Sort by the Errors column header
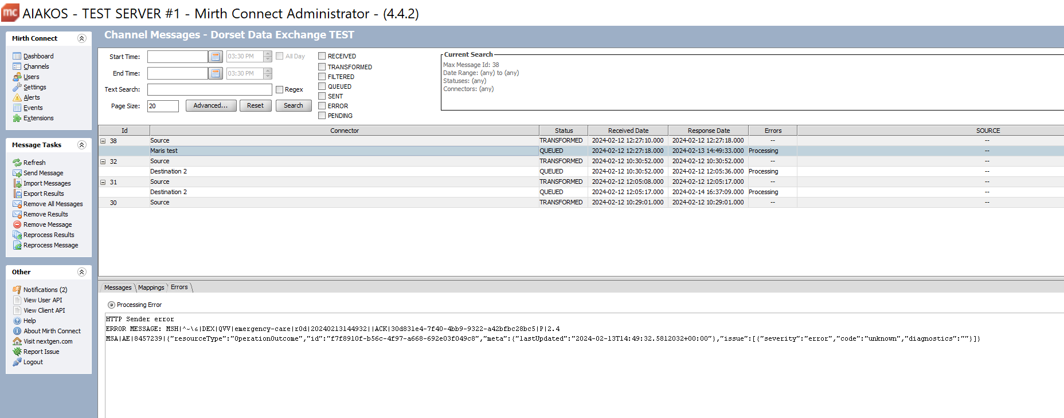This screenshot has width=1064, height=418. point(773,131)
